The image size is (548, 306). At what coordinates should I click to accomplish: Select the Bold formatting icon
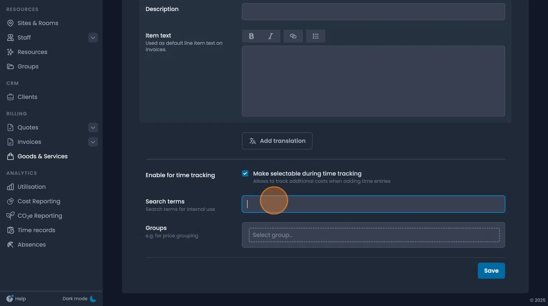click(251, 36)
